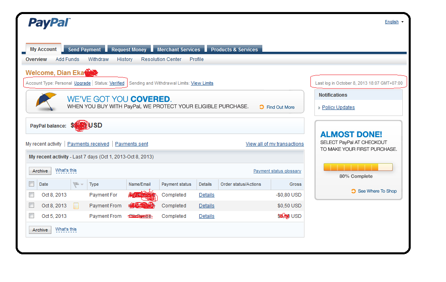The height and width of the screenshot is (282, 446).
Task: Open Details for the Oct 5, 2013 payment
Action: (207, 216)
